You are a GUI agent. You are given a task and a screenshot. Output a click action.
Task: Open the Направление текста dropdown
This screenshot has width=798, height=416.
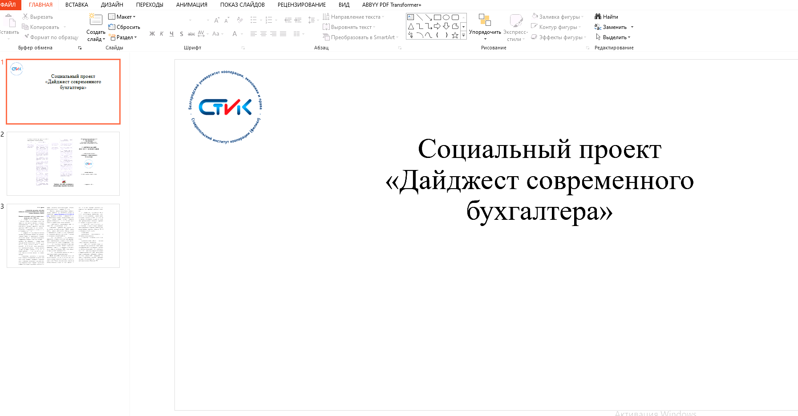[x=353, y=16]
